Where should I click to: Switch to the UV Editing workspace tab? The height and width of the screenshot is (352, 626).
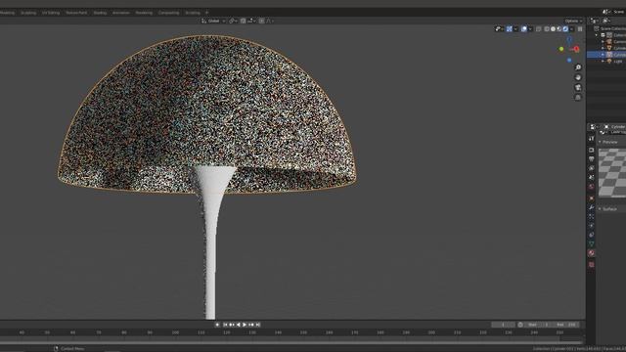tap(51, 13)
